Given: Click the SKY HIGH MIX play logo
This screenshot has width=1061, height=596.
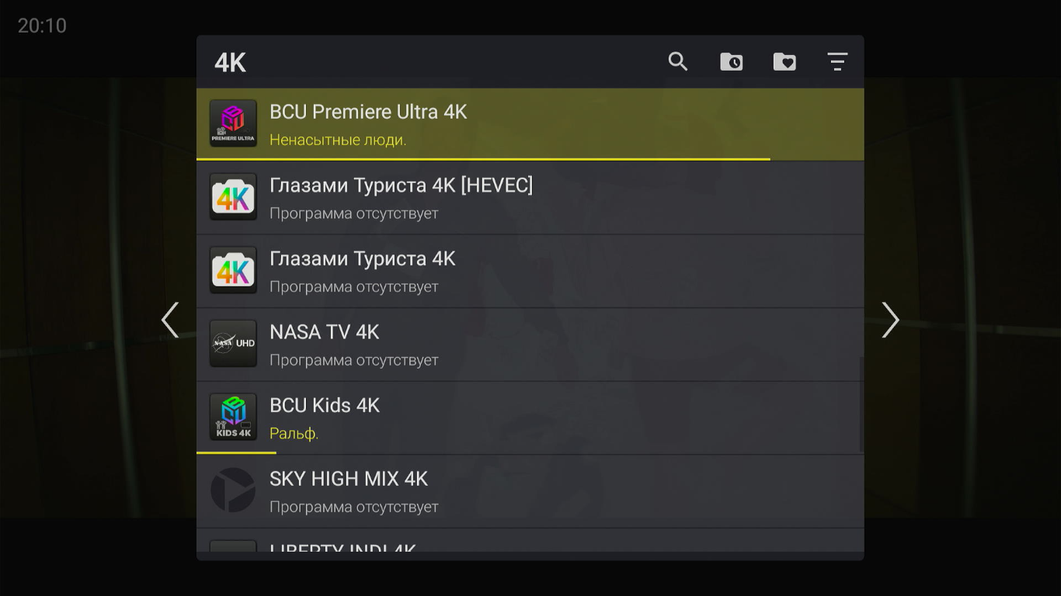Looking at the screenshot, I should (x=233, y=490).
